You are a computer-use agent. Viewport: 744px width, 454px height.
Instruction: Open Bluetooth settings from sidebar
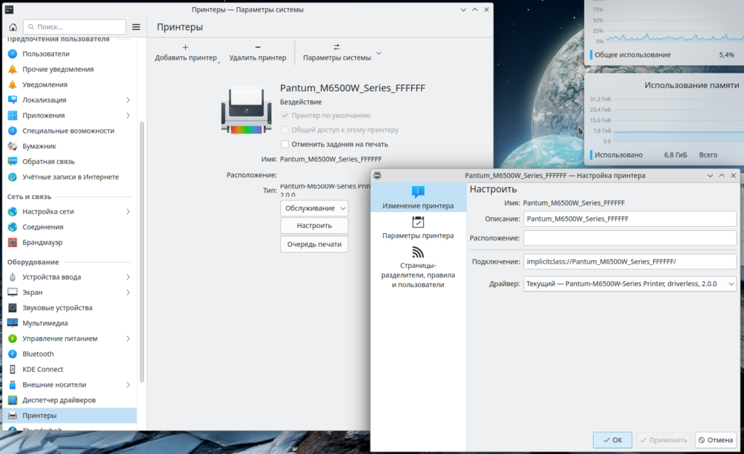coord(38,354)
